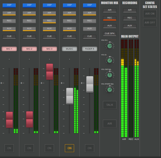Click the MIC 2 red fader knob
Image resolution: width=161 pixels, height=158 pixels.
[29, 120]
